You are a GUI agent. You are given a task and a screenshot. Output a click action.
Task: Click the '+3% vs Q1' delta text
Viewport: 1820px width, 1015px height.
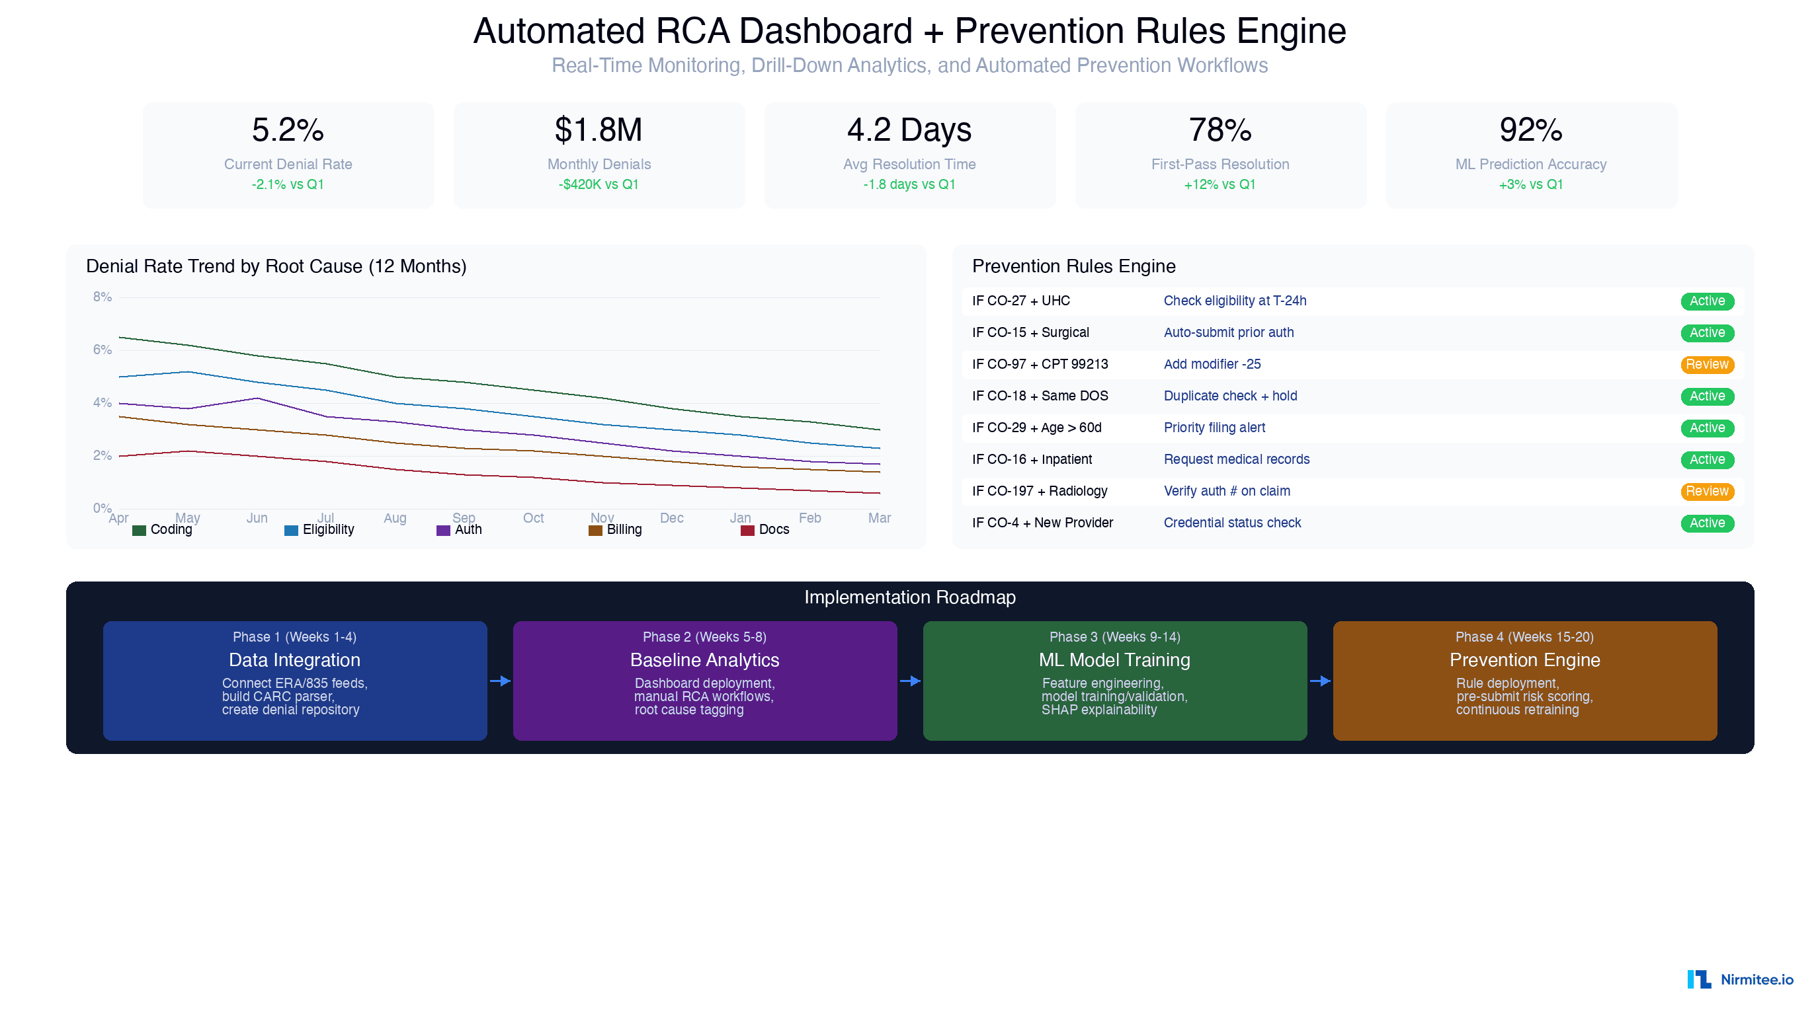[x=1531, y=184]
